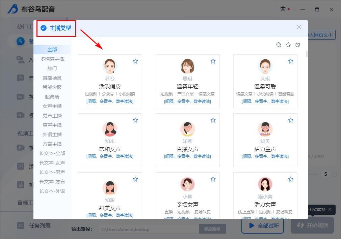This screenshot has width=341, height=239.
Task: Favorite the 知贝 voice card star
Action: [x=291, y=120]
